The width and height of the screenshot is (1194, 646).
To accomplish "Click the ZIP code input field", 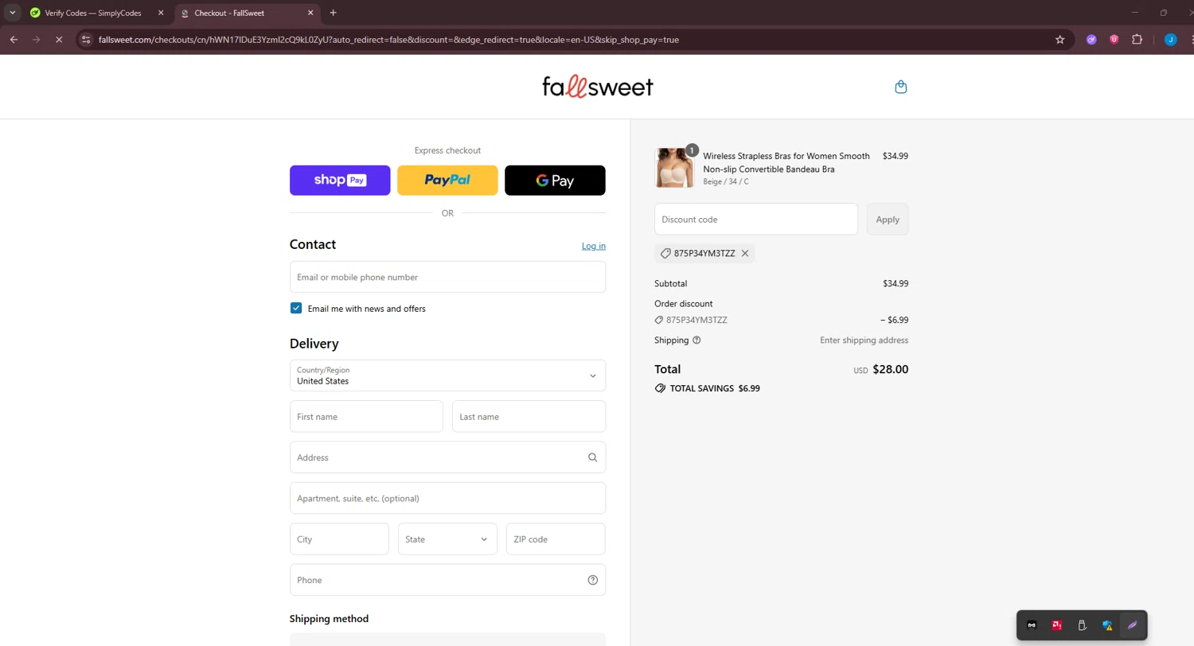I will (556, 539).
